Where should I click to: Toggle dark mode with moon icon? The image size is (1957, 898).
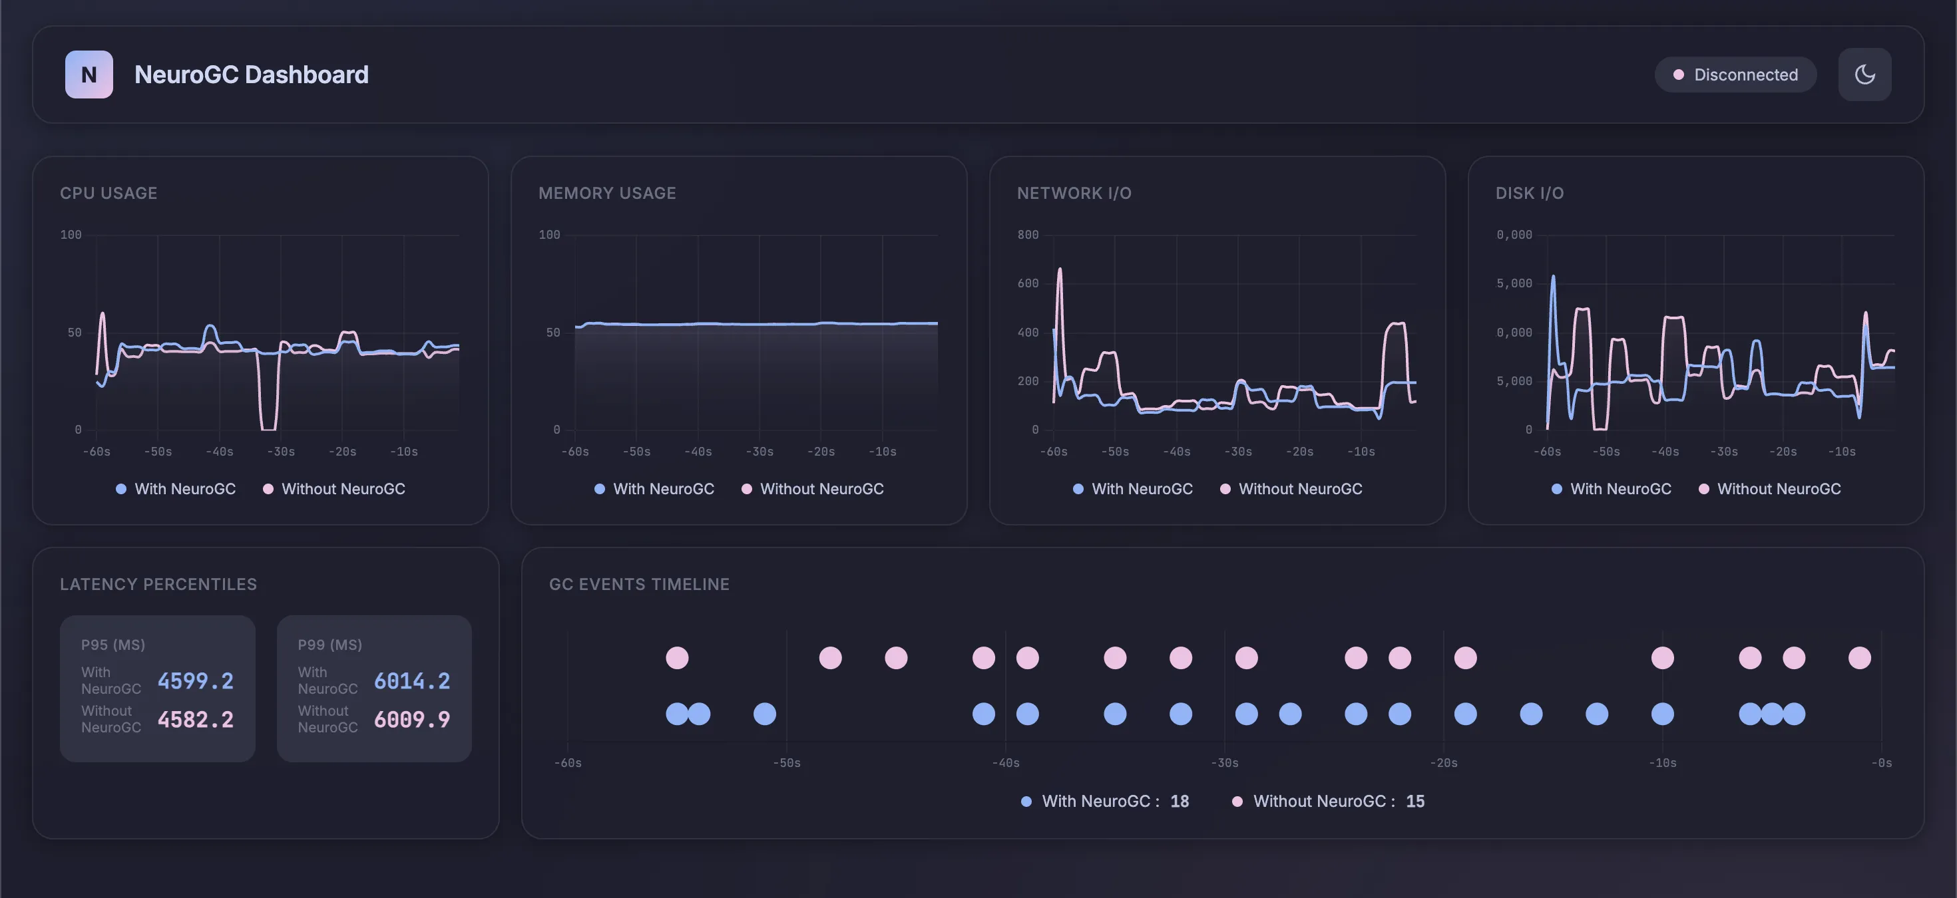click(x=1864, y=75)
